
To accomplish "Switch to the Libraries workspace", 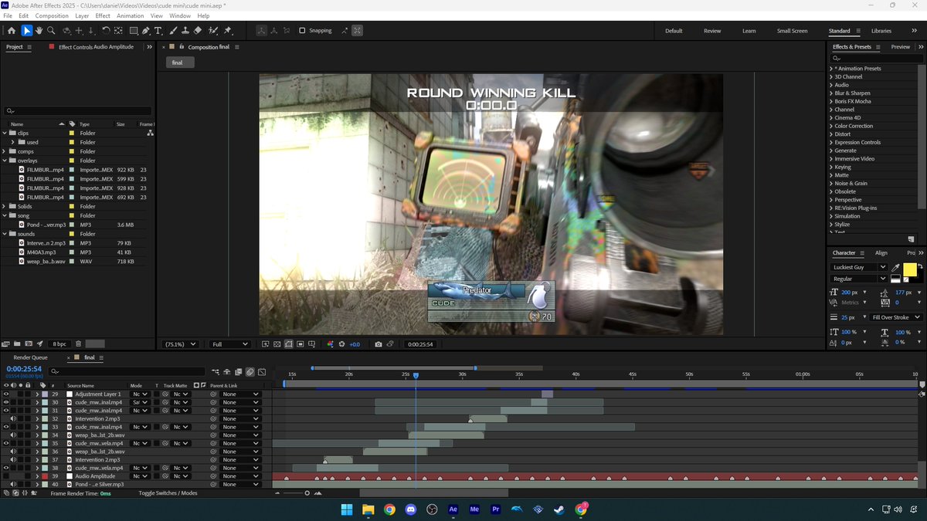I will click(881, 31).
